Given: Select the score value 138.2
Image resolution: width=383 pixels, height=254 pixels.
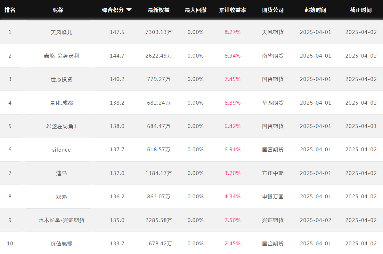Looking at the screenshot, I should click(x=117, y=103).
